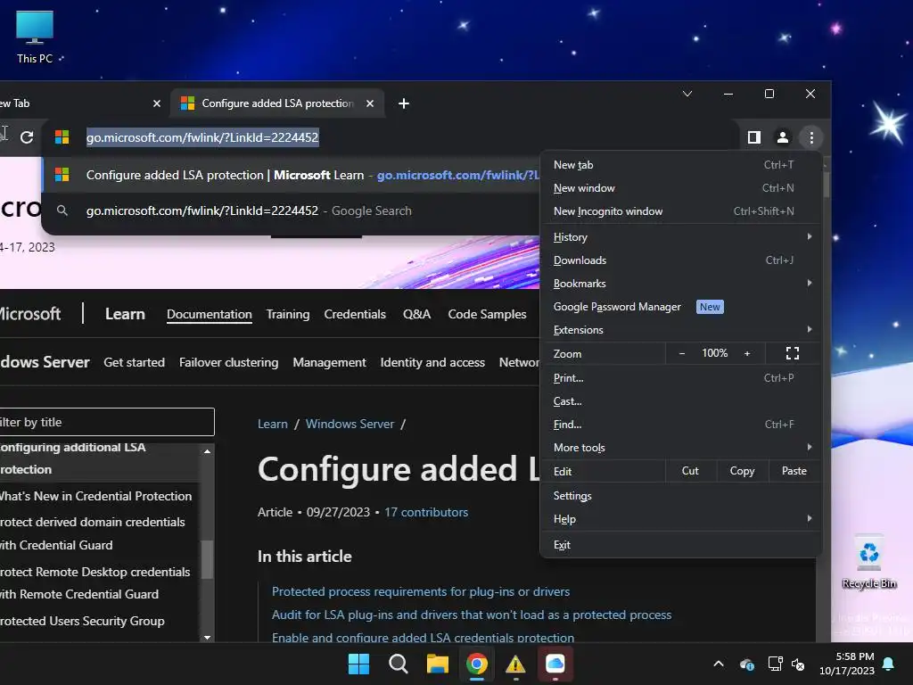Click the cloud app icon on taskbar

click(555, 664)
